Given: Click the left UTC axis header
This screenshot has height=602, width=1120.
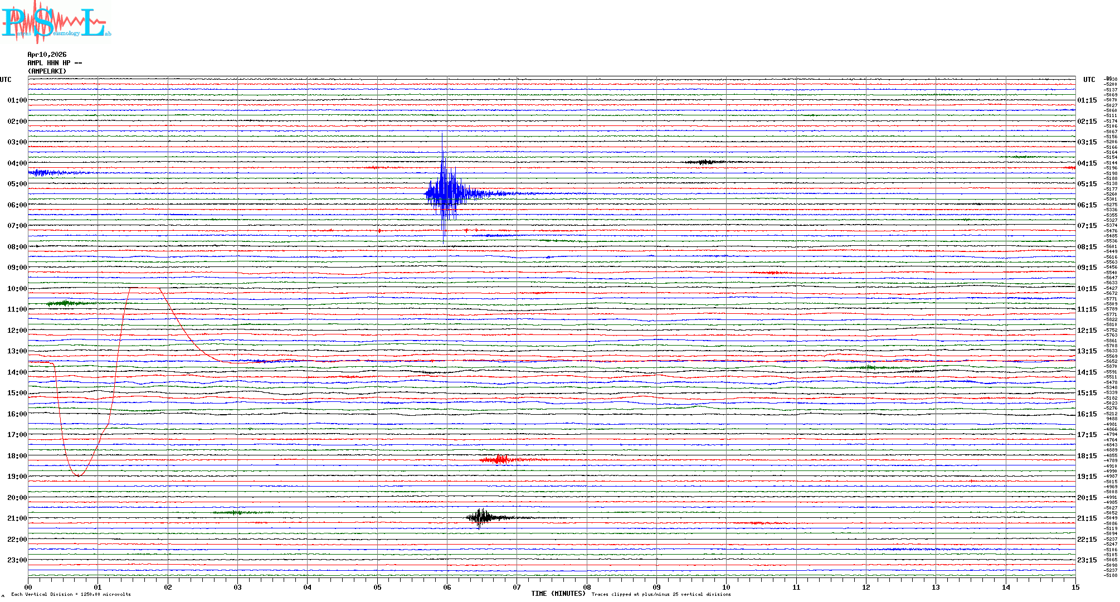Looking at the screenshot, I should pos(6,80).
